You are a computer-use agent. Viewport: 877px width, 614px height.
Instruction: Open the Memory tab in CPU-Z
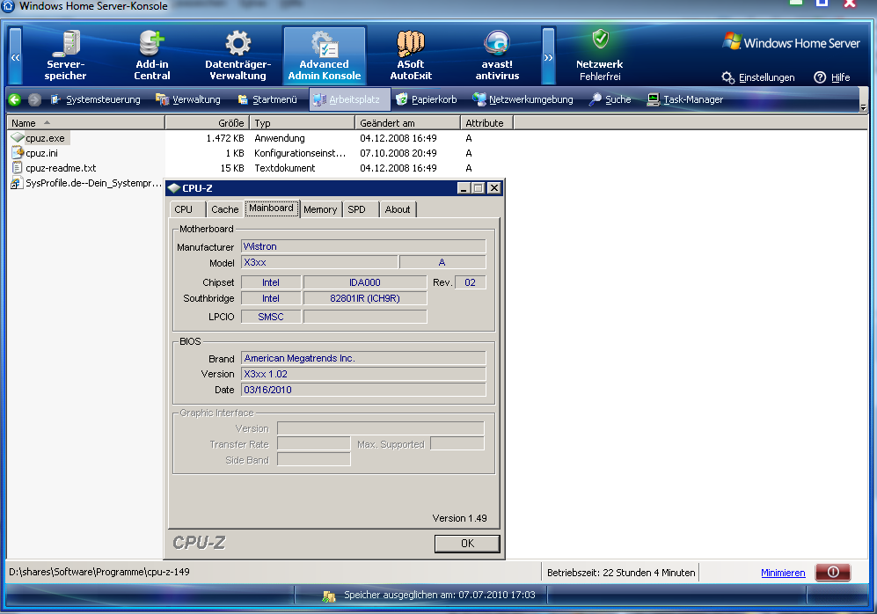coord(320,209)
